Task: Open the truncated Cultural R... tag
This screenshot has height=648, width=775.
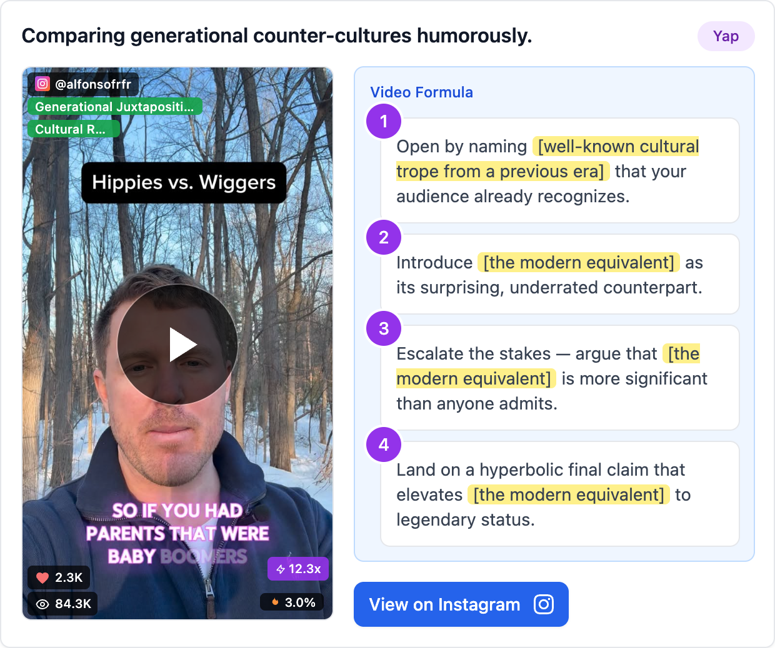Action: (73, 129)
